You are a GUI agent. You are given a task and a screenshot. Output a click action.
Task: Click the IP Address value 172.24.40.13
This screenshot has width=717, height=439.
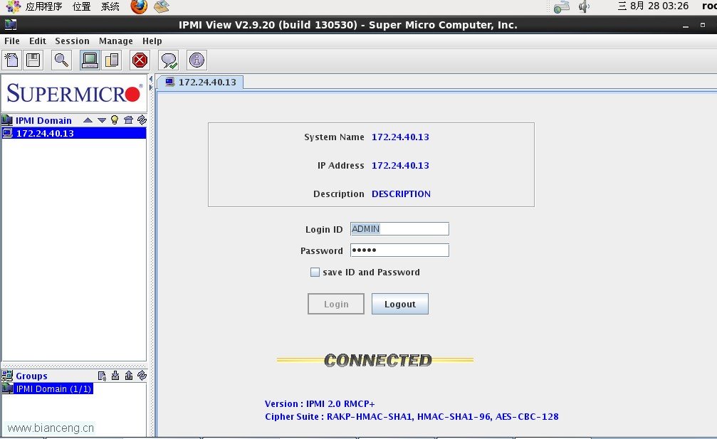[x=400, y=165]
